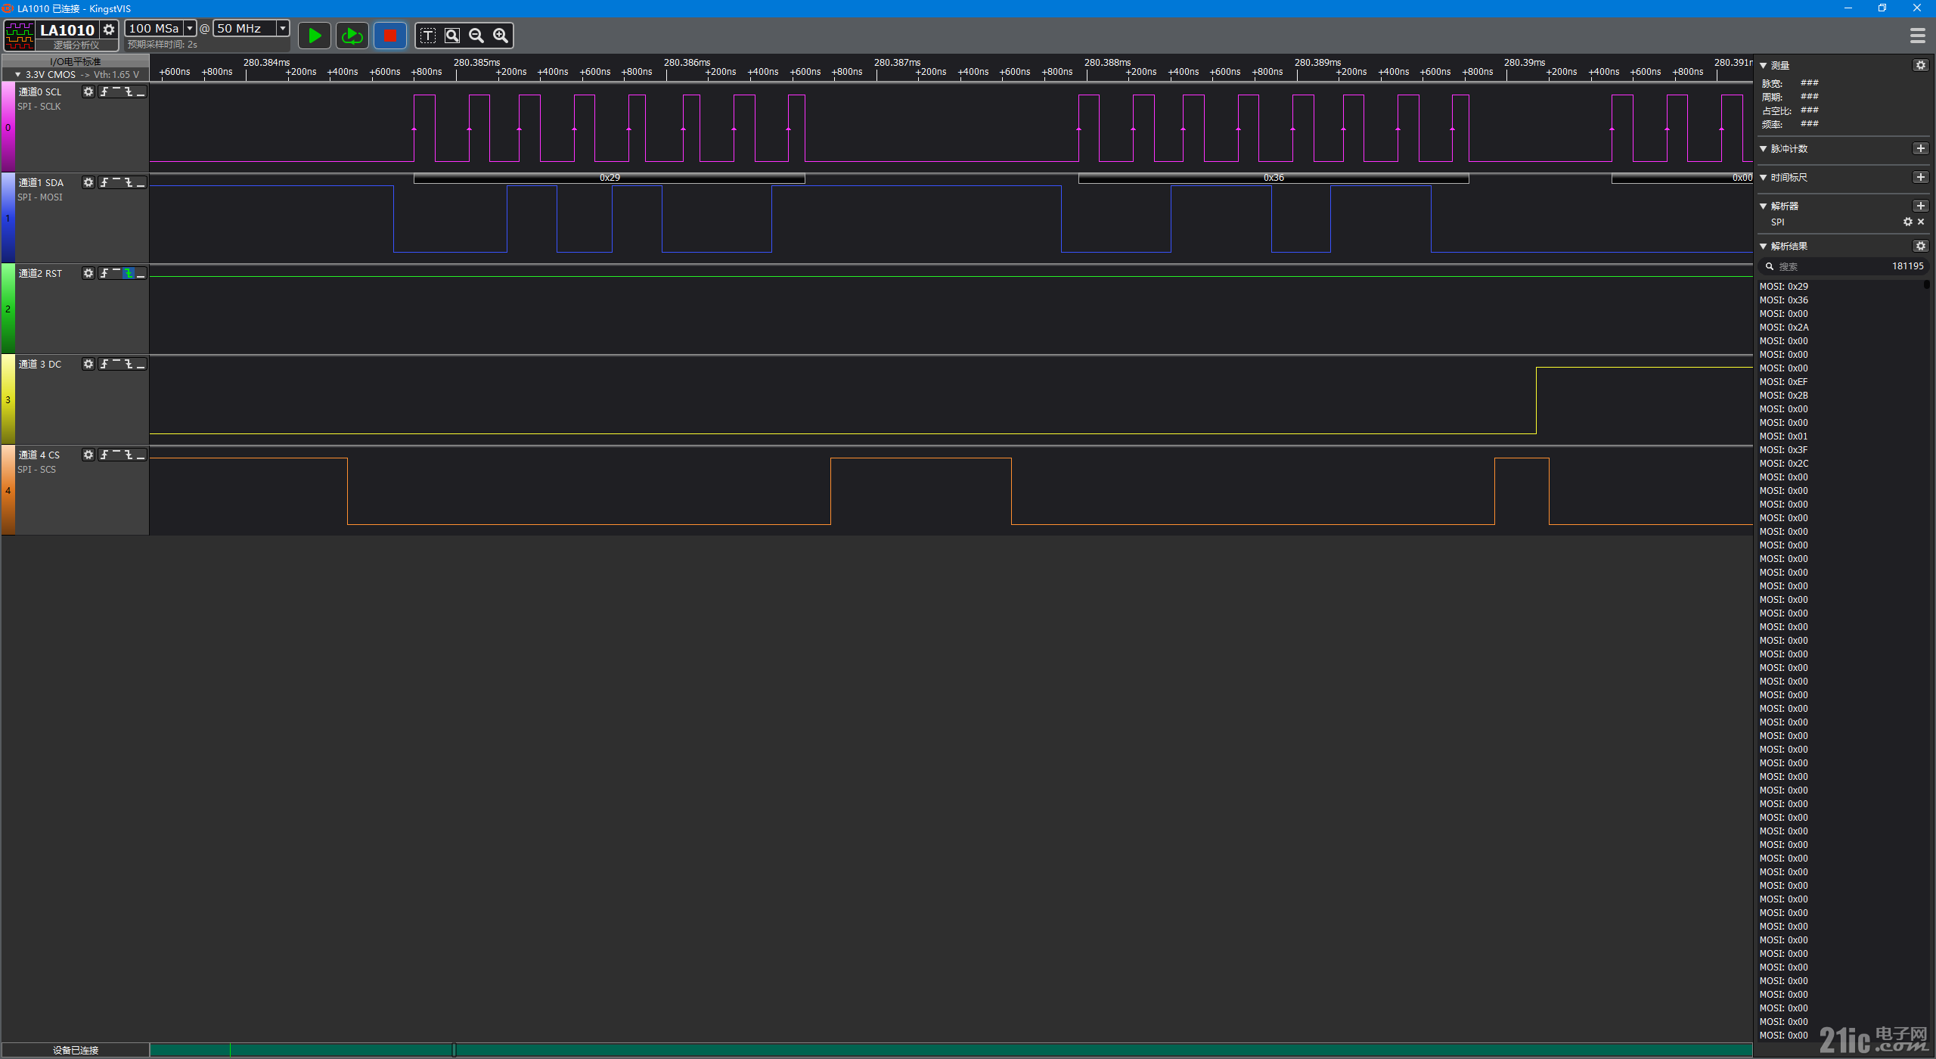Add a new protocol analyzer with plus button

(1921, 206)
